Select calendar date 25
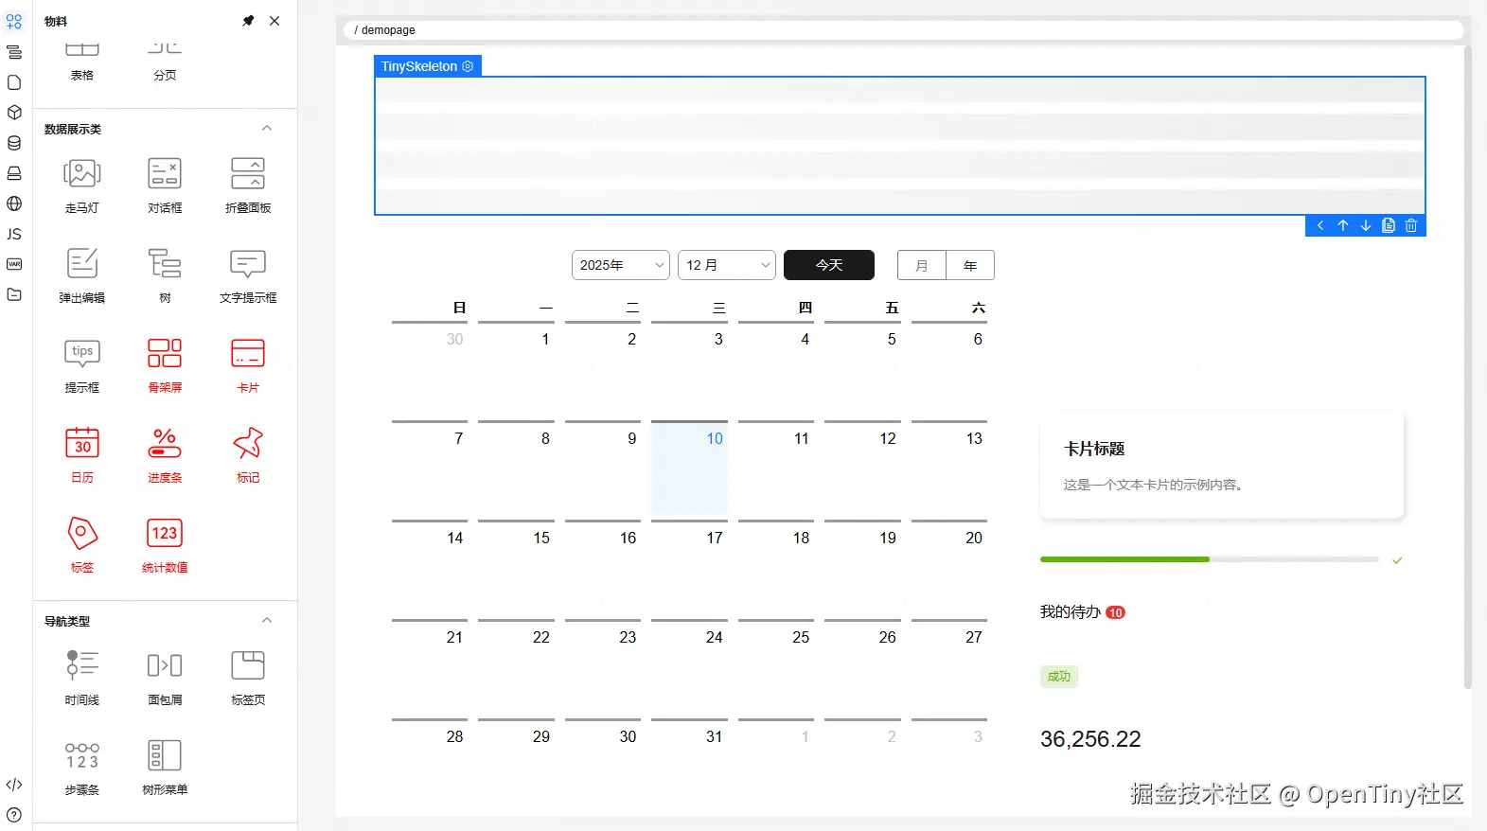The image size is (1487, 831). click(776, 667)
